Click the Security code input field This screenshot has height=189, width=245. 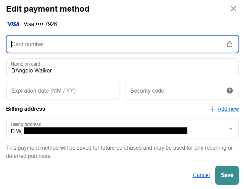pos(175,91)
